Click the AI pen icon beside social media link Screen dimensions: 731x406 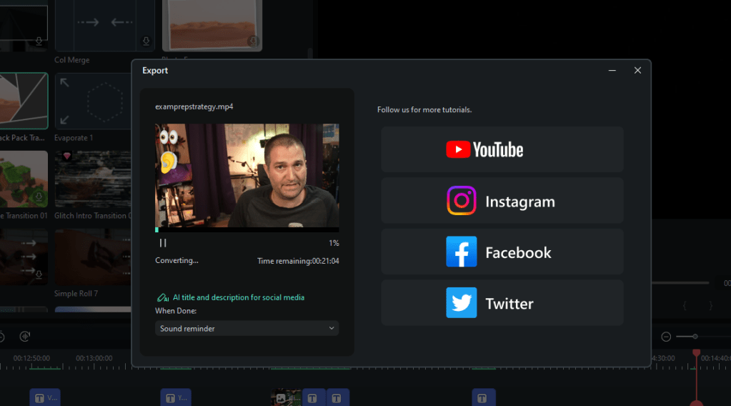(x=163, y=297)
